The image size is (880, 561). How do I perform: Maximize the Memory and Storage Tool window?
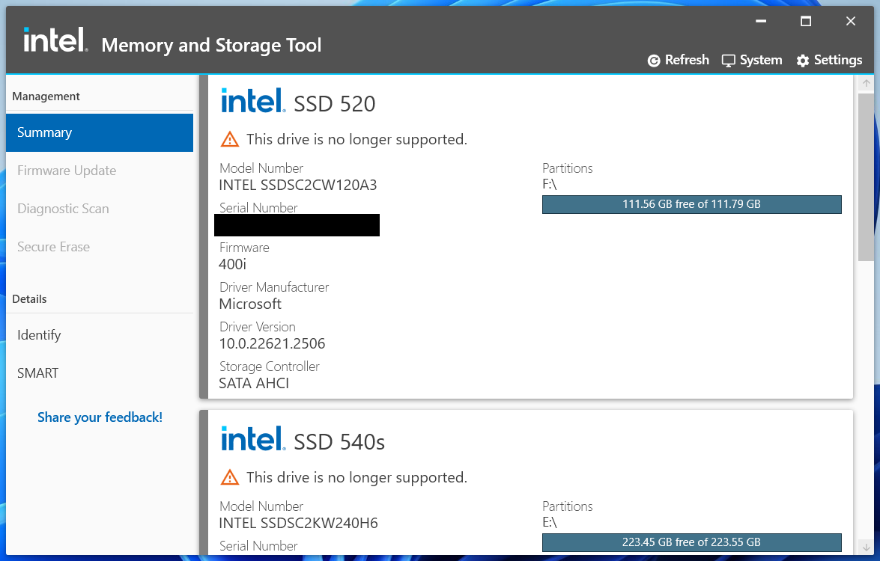[806, 21]
